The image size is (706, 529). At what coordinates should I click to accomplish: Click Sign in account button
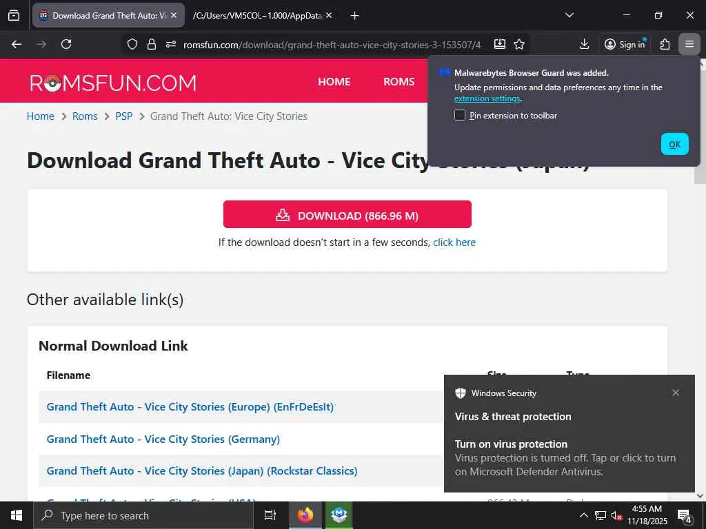pos(625,44)
